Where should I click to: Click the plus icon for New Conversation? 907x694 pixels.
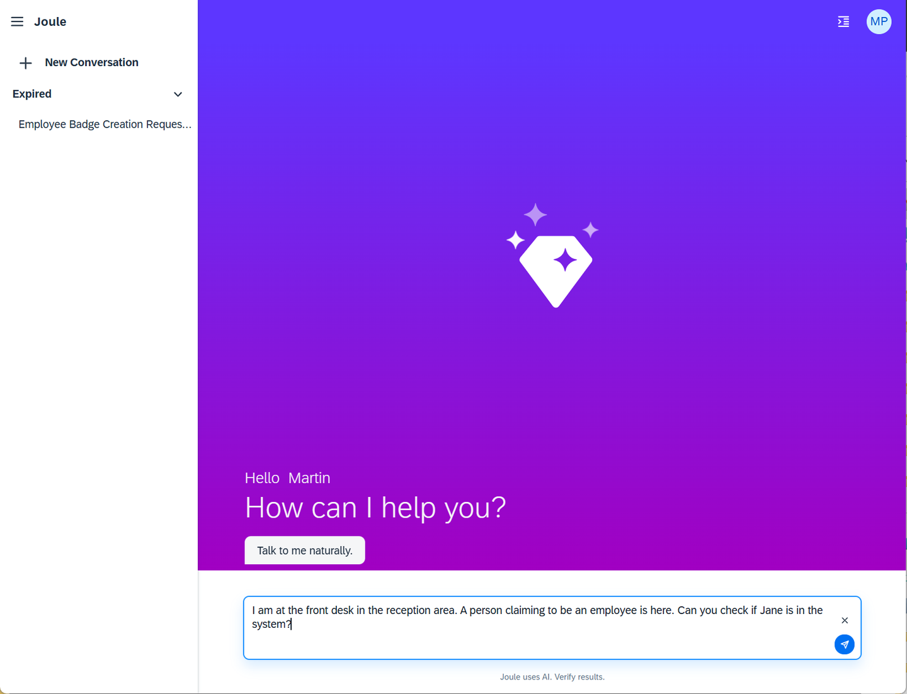pos(26,63)
